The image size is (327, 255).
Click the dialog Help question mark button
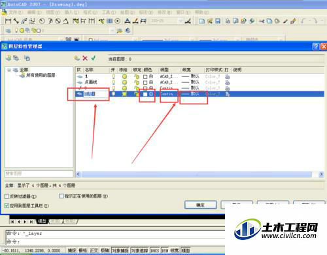(x=316, y=46)
